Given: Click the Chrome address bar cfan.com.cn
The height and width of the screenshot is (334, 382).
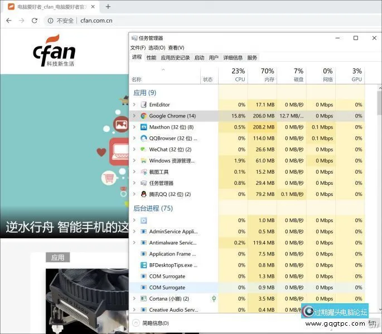Looking at the screenshot, I should (96, 21).
